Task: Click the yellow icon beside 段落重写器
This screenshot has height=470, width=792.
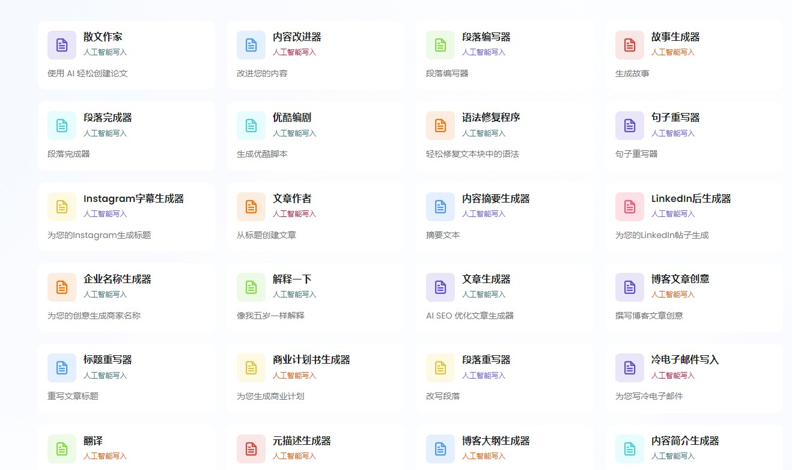Action: tap(440, 368)
